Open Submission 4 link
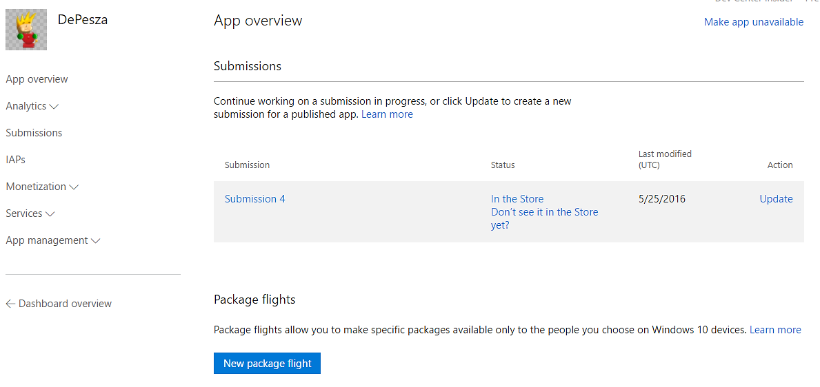Screen dimensions: 820x387 pos(254,199)
